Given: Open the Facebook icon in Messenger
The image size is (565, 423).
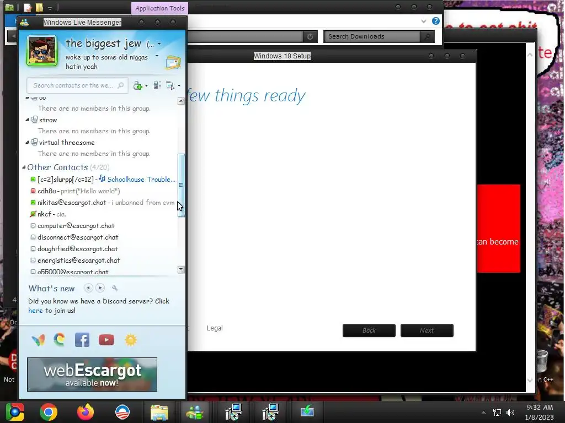Looking at the screenshot, I should [x=82, y=340].
